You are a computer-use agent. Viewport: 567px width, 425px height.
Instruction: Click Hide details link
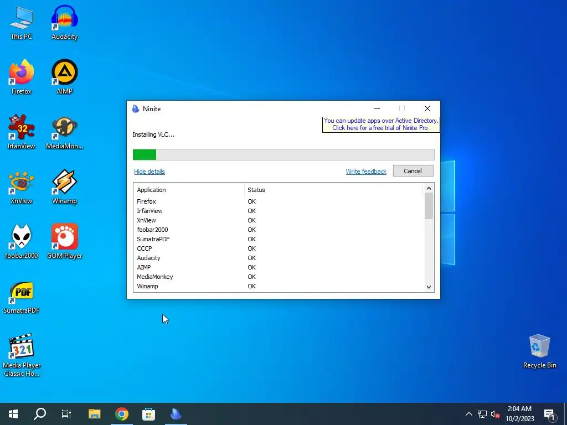click(x=150, y=172)
